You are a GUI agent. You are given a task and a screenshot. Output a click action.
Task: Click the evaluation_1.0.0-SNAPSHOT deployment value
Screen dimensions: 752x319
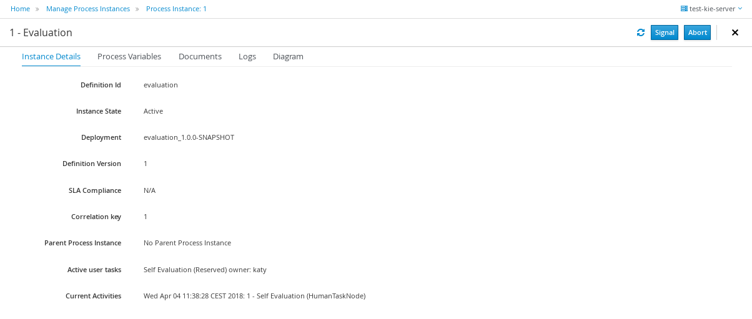pyautogui.click(x=189, y=137)
